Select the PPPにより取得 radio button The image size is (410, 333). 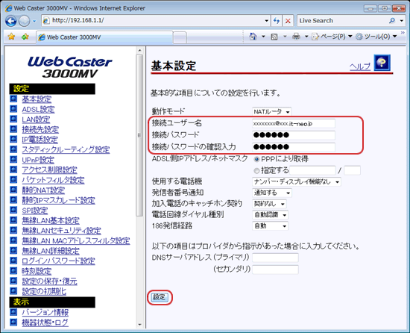point(256,159)
